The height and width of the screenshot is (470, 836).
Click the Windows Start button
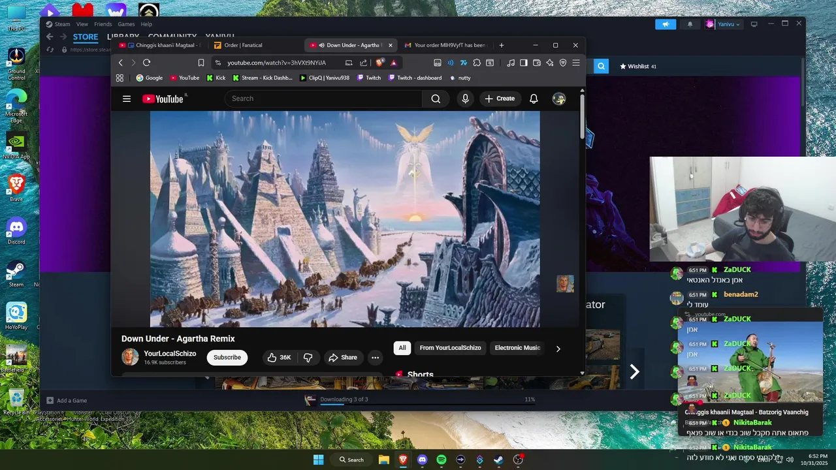point(318,460)
